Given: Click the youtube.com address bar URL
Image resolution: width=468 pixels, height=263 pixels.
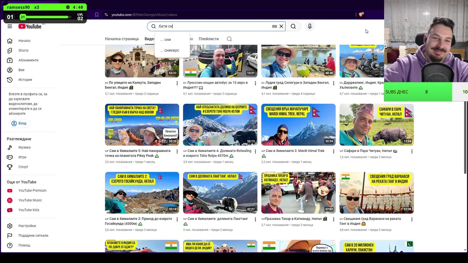Looking at the screenshot, I should tap(144, 15).
